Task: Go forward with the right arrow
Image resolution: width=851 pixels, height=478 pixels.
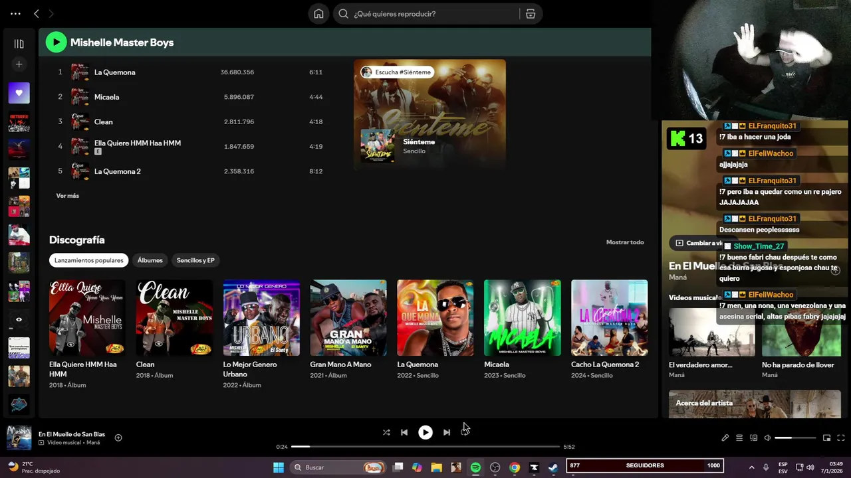Action: pos(51,13)
